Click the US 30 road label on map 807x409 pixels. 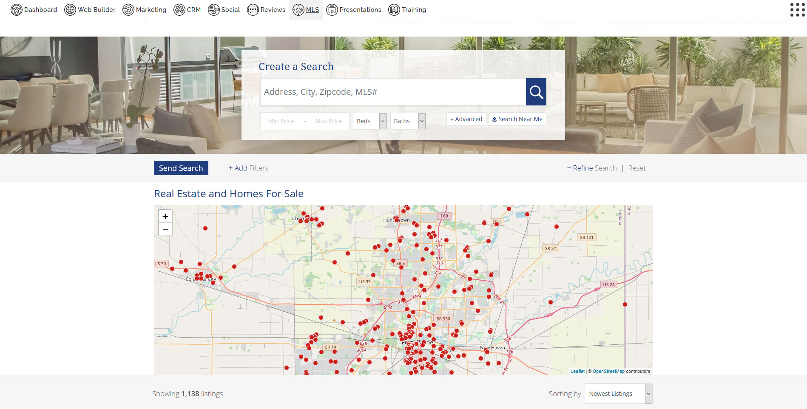(160, 264)
